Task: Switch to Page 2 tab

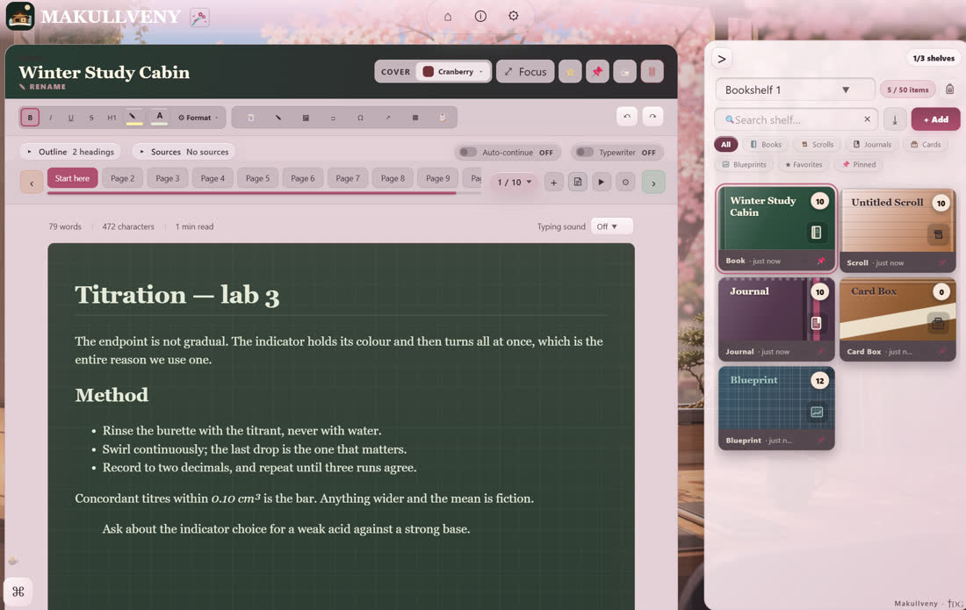Action: 123,178
